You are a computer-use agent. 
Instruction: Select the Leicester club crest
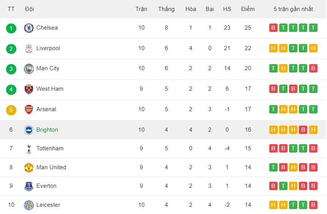(x=29, y=205)
